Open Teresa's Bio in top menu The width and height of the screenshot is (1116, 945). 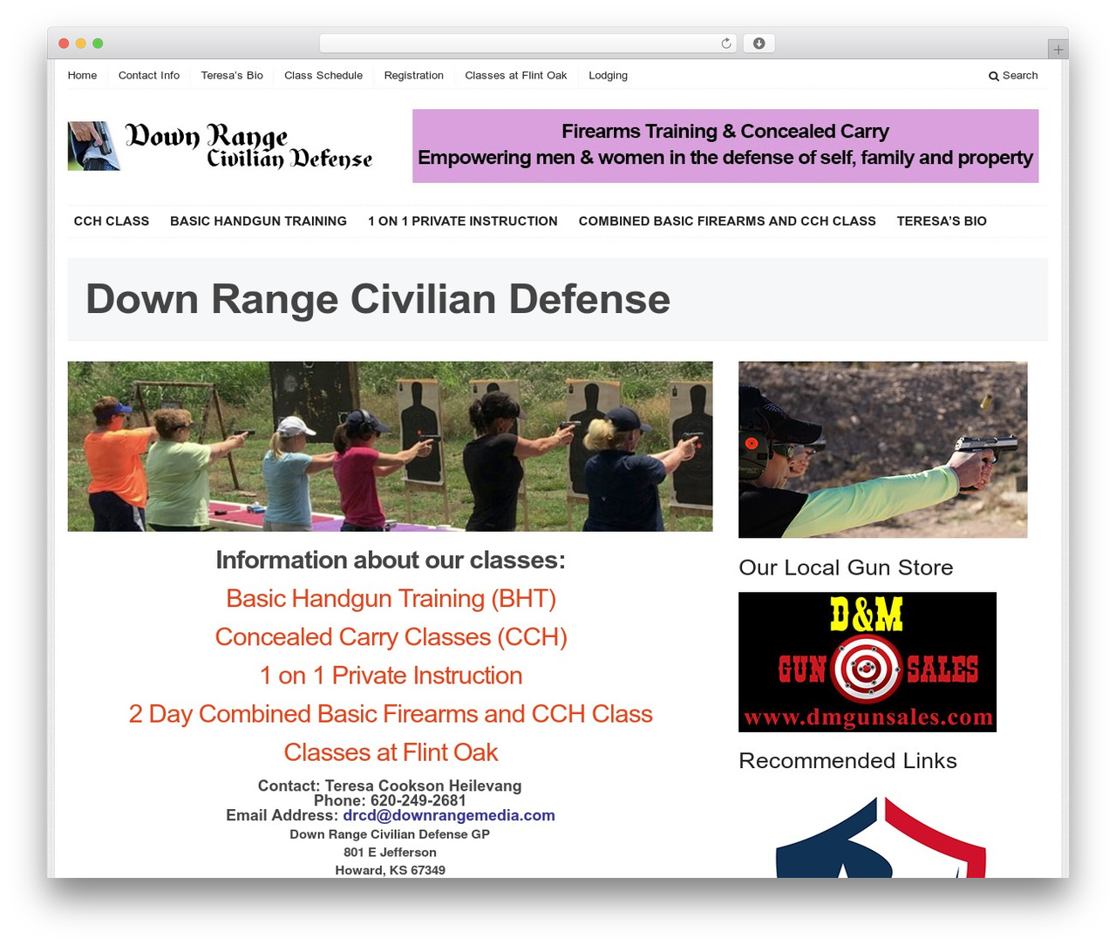(x=232, y=76)
